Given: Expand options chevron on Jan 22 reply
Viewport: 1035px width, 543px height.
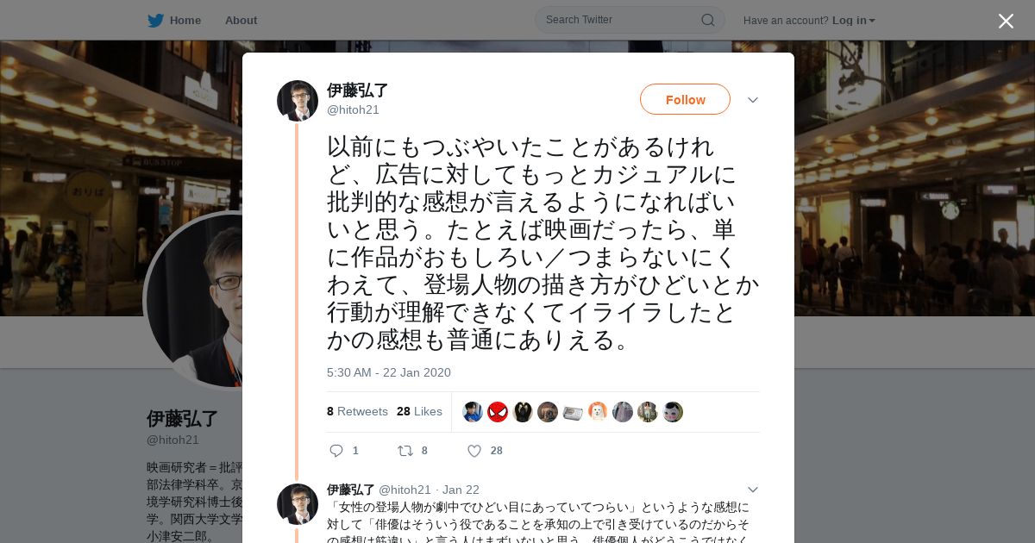Looking at the screenshot, I should coord(752,490).
